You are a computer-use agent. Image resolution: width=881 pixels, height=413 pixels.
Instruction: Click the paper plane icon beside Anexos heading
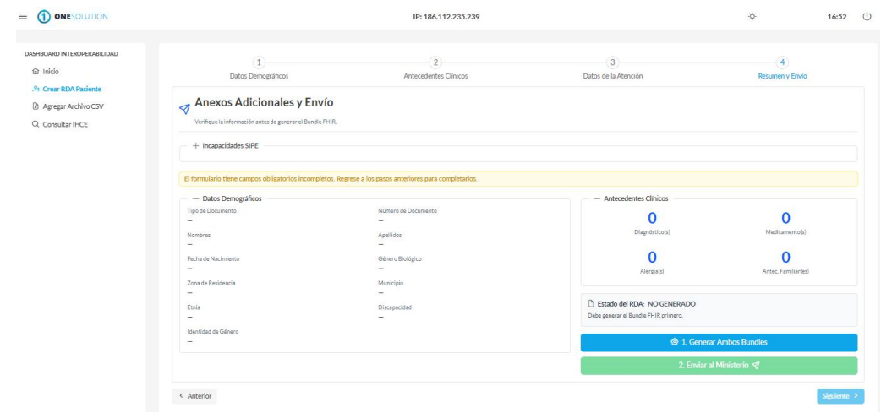pyautogui.click(x=184, y=109)
